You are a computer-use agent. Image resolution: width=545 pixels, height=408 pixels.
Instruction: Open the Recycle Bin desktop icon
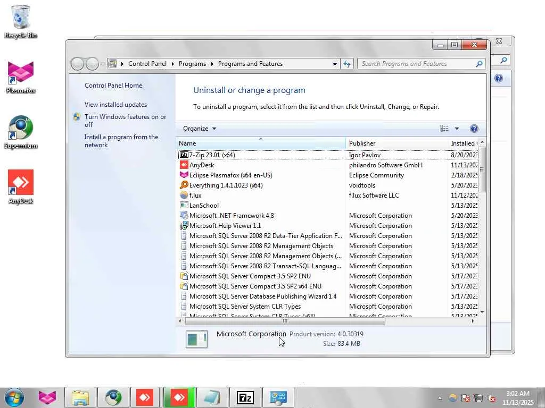[x=21, y=21]
